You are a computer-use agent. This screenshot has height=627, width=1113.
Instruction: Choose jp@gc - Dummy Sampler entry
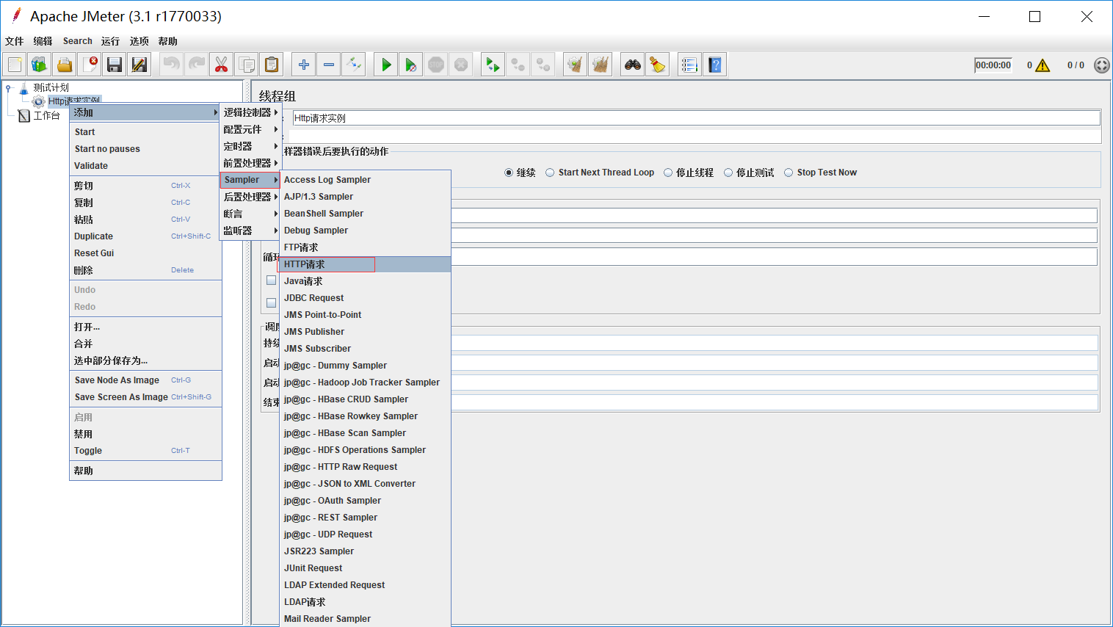pyautogui.click(x=365, y=366)
